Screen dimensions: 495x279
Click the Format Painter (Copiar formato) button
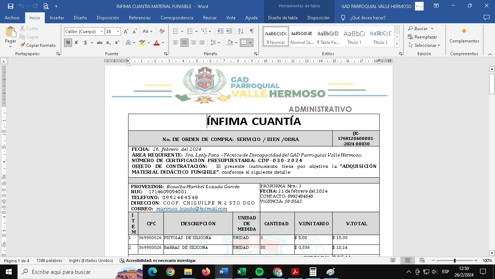[x=38, y=45]
